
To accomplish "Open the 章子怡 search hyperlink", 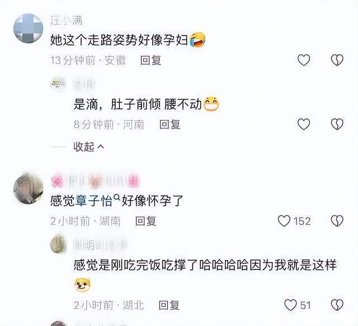I will click(97, 201).
